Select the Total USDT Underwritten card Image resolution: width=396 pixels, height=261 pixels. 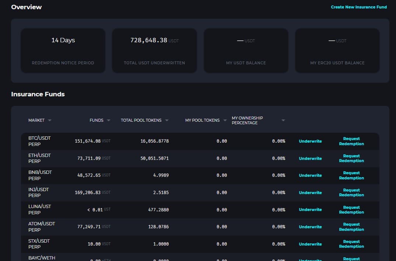click(154, 51)
